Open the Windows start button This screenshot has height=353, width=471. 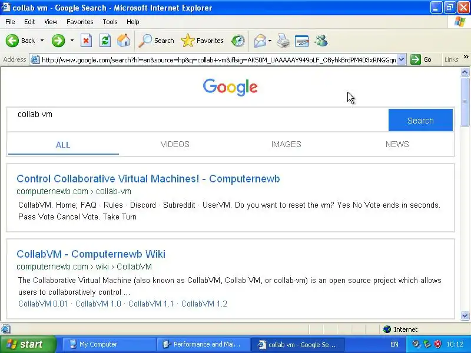[28, 344]
